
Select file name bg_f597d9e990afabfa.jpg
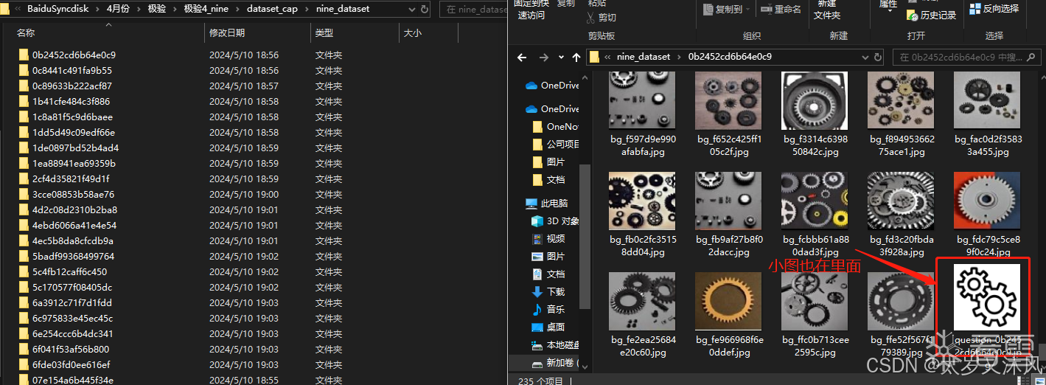[x=643, y=145]
